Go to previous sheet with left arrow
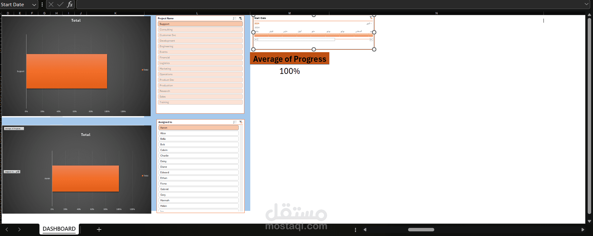 coord(7,229)
